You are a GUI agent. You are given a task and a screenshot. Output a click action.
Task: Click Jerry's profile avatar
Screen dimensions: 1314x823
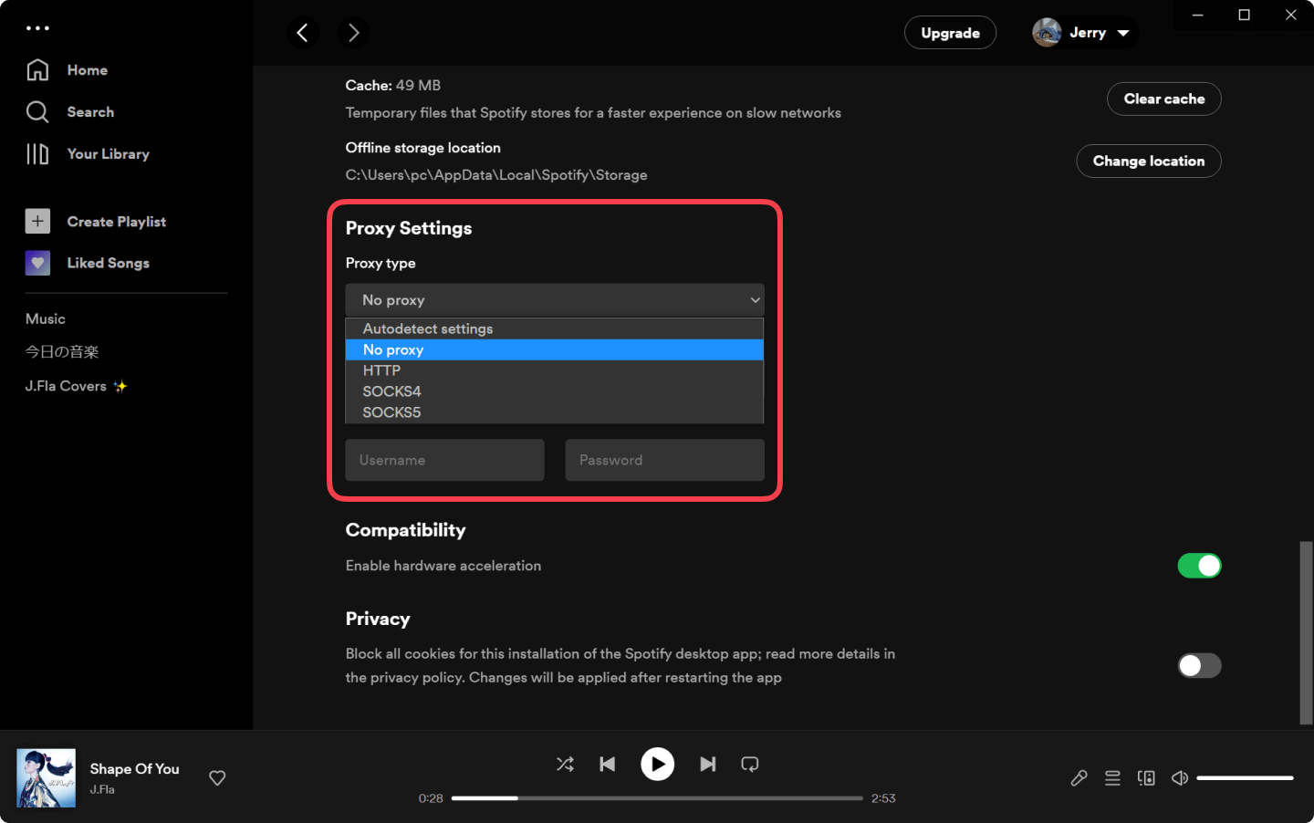click(1047, 33)
